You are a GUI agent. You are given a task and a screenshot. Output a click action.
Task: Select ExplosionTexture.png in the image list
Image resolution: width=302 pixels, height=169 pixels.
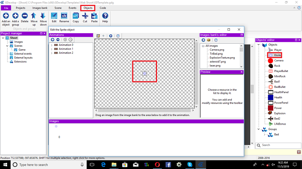222,58
